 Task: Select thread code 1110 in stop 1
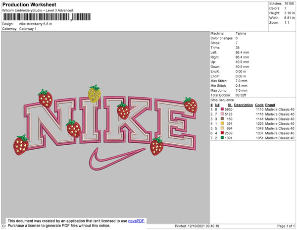260,110
